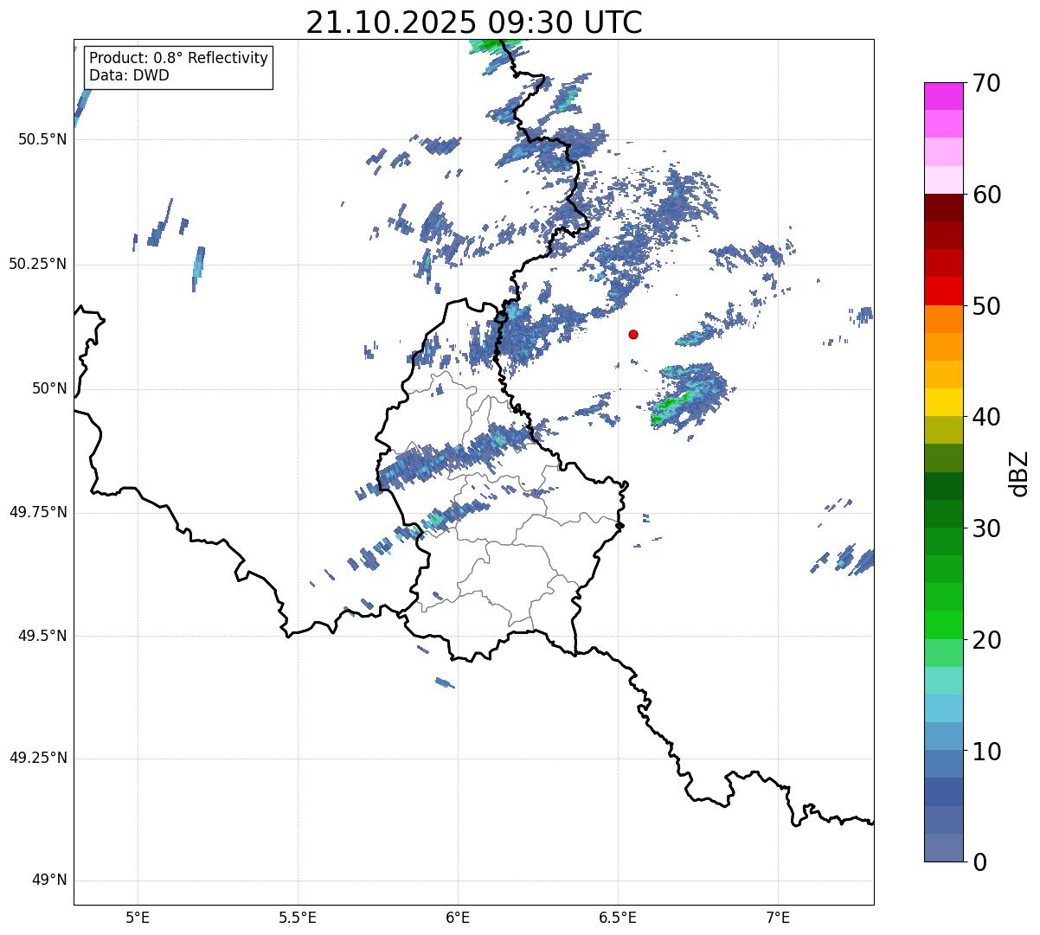1040x935 pixels.
Task: Click the colorbar 60 tick label
Action: pyautogui.click(x=985, y=195)
